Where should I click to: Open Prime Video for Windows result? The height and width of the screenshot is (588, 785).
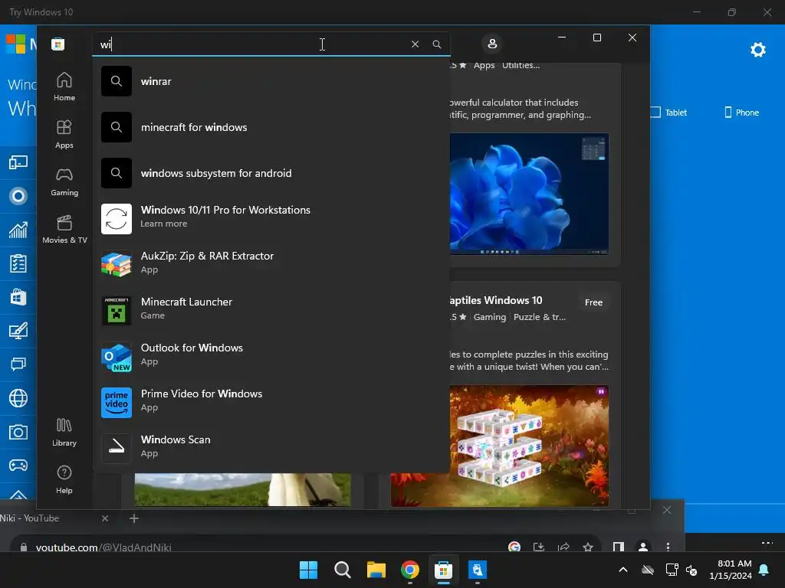coord(271,401)
